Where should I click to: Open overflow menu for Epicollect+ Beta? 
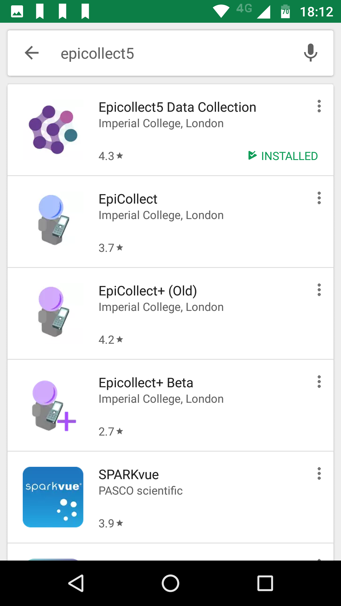(x=319, y=382)
